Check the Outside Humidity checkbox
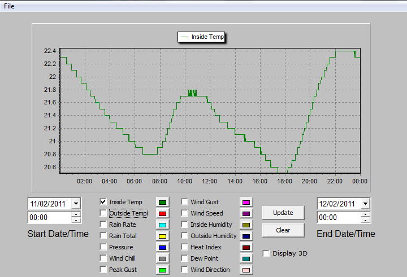Screen dimensions: 407x277 pyautogui.click(x=184, y=236)
